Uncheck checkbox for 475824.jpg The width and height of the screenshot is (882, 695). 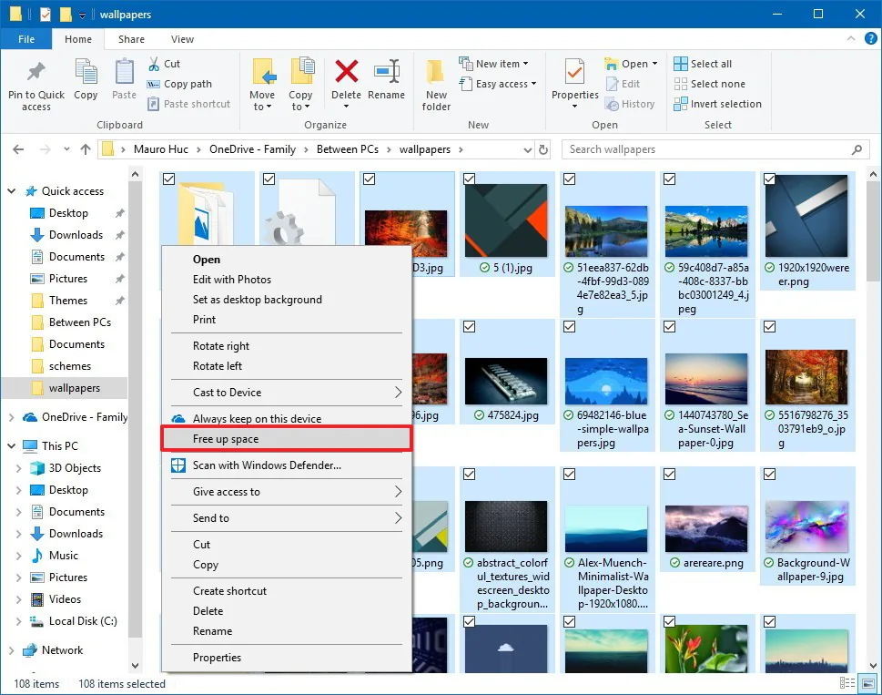point(469,326)
